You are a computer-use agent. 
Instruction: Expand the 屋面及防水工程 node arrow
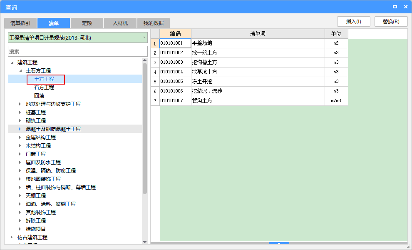(x=20, y=162)
